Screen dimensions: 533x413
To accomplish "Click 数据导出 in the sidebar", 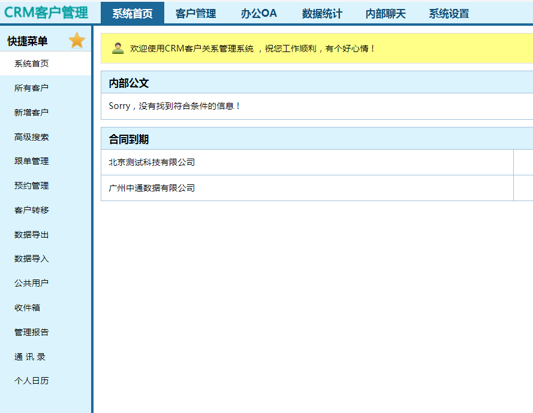I will coord(32,235).
